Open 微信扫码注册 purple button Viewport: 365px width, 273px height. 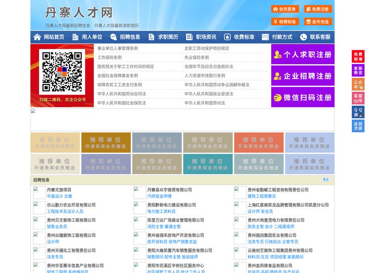click(x=303, y=97)
